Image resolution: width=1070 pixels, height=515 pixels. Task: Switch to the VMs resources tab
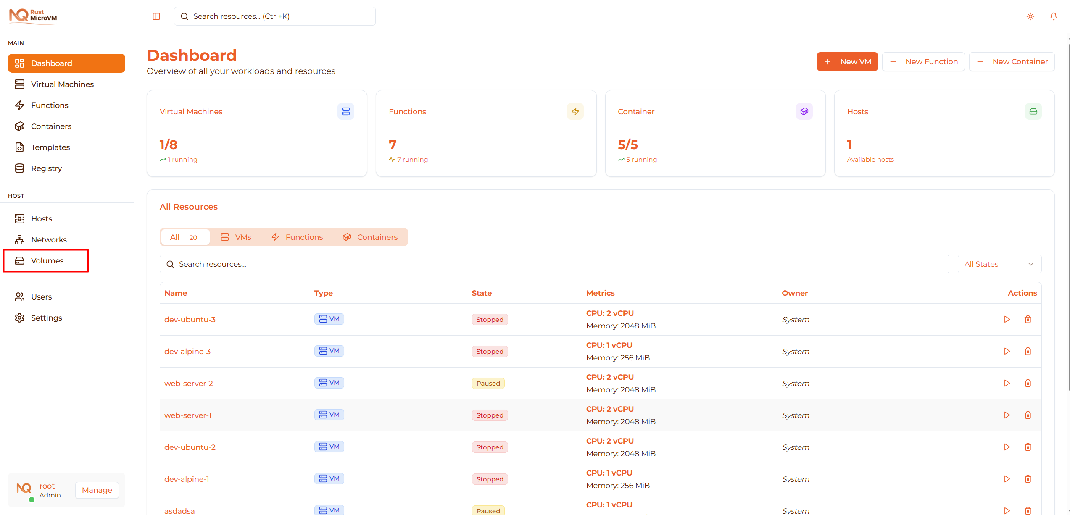(236, 237)
